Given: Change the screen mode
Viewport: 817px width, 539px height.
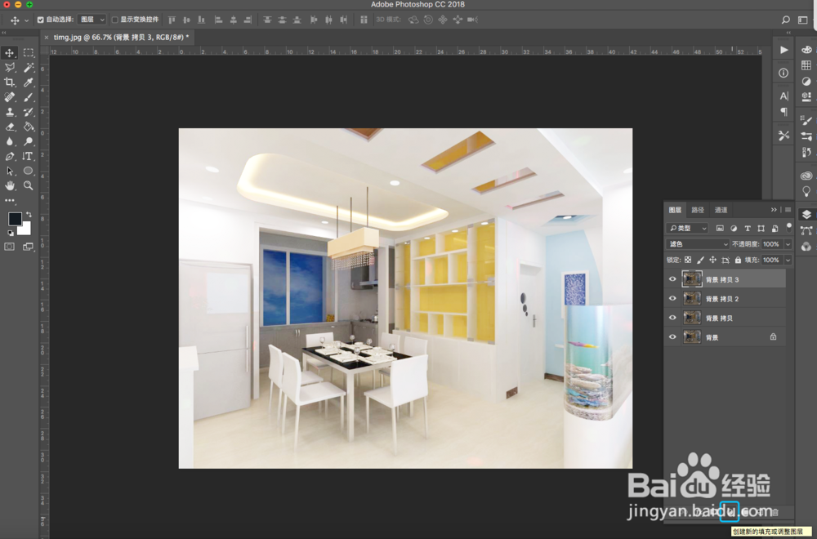Looking at the screenshot, I should pos(28,247).
